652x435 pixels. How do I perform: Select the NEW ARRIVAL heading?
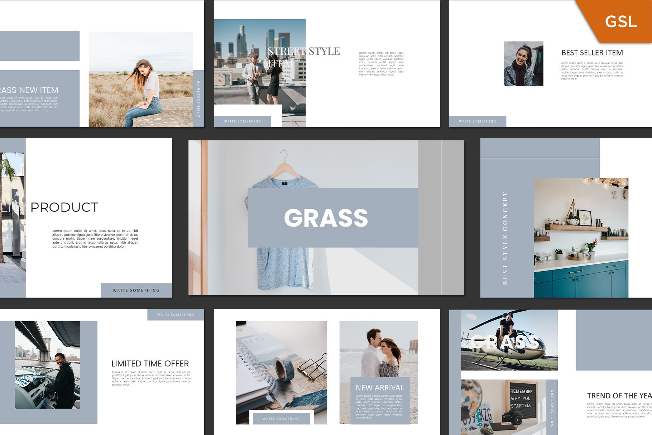[x=379, y=388]
